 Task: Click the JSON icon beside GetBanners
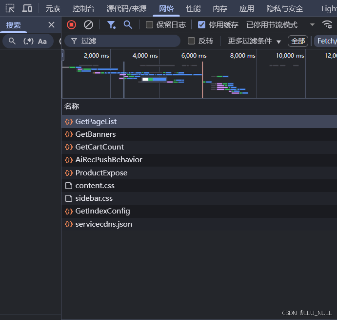click(x=69, y=134)
